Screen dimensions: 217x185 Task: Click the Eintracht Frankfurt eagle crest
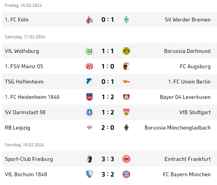(x=126, y=159)
